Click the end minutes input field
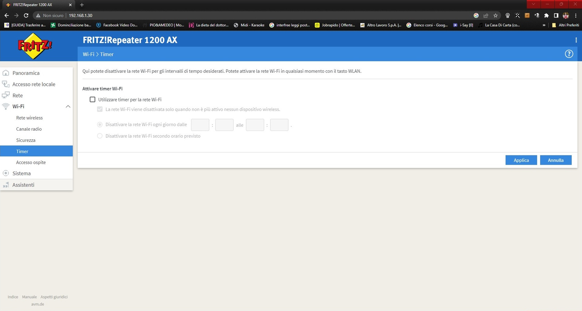Screen dimensions: 582x311 click(279, 125)
